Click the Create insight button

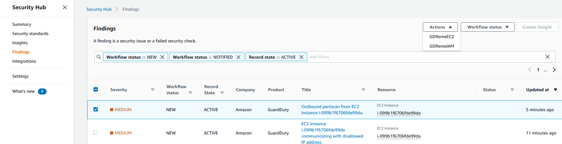(537, 27)
